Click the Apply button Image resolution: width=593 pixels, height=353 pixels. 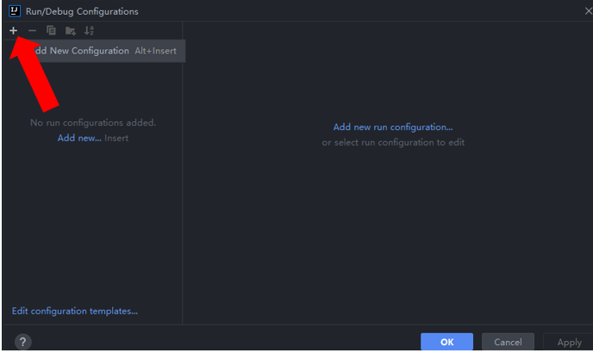tap(569, 342)
